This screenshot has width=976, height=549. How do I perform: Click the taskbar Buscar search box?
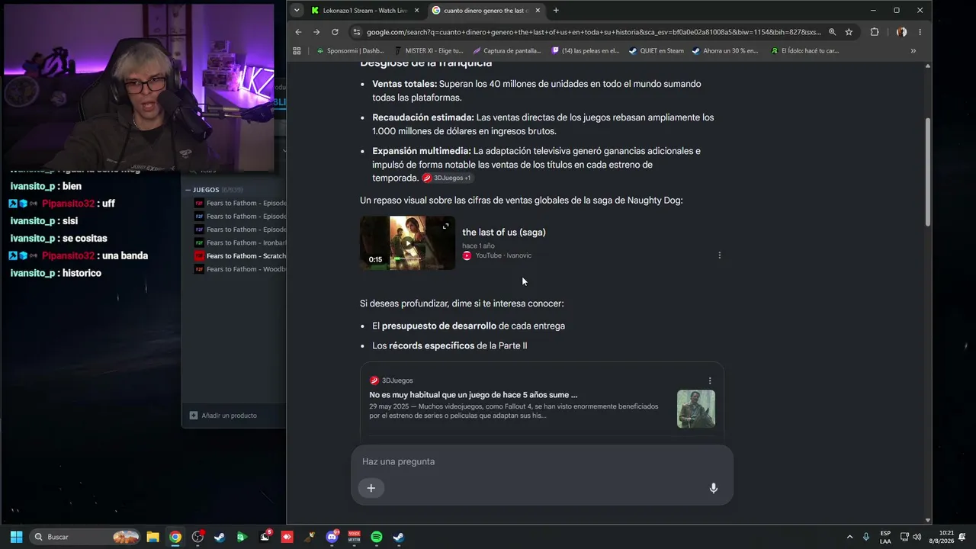(85, 537)
